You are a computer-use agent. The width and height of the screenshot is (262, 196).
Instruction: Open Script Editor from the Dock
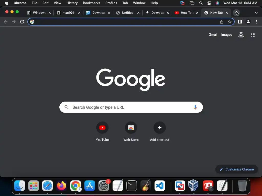[222, 186]
